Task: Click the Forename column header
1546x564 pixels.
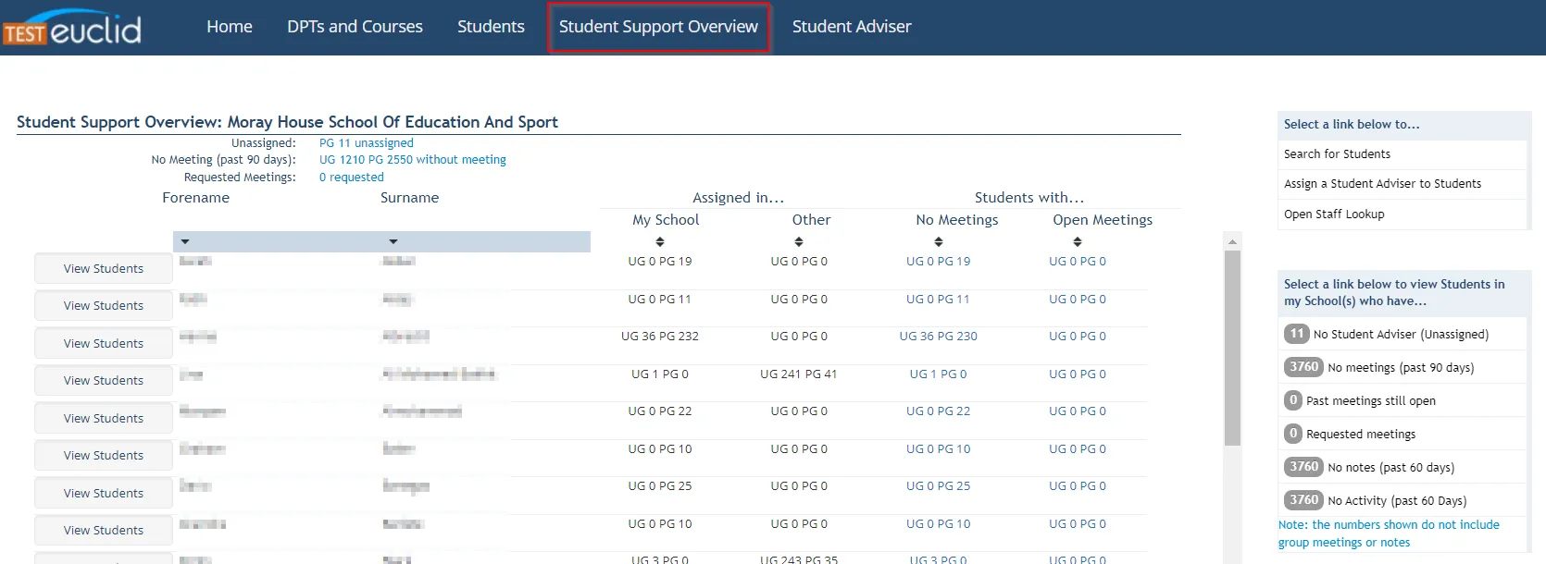Action: point(195,198)
